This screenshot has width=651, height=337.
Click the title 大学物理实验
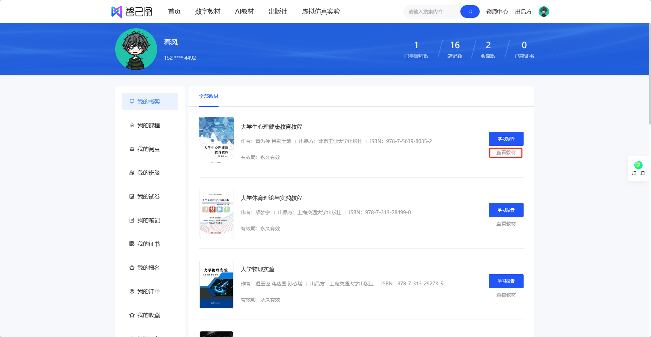[258, 269]
